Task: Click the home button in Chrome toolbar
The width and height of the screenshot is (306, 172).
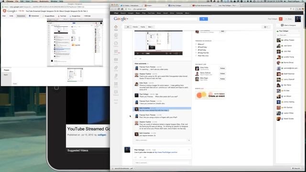Action: [122, 9]
